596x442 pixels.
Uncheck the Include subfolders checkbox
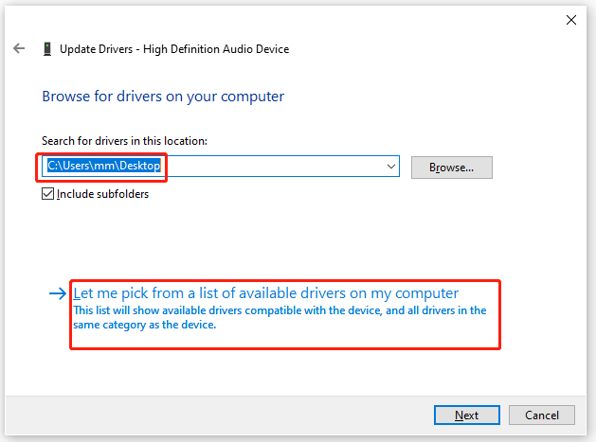click(47, 194)
